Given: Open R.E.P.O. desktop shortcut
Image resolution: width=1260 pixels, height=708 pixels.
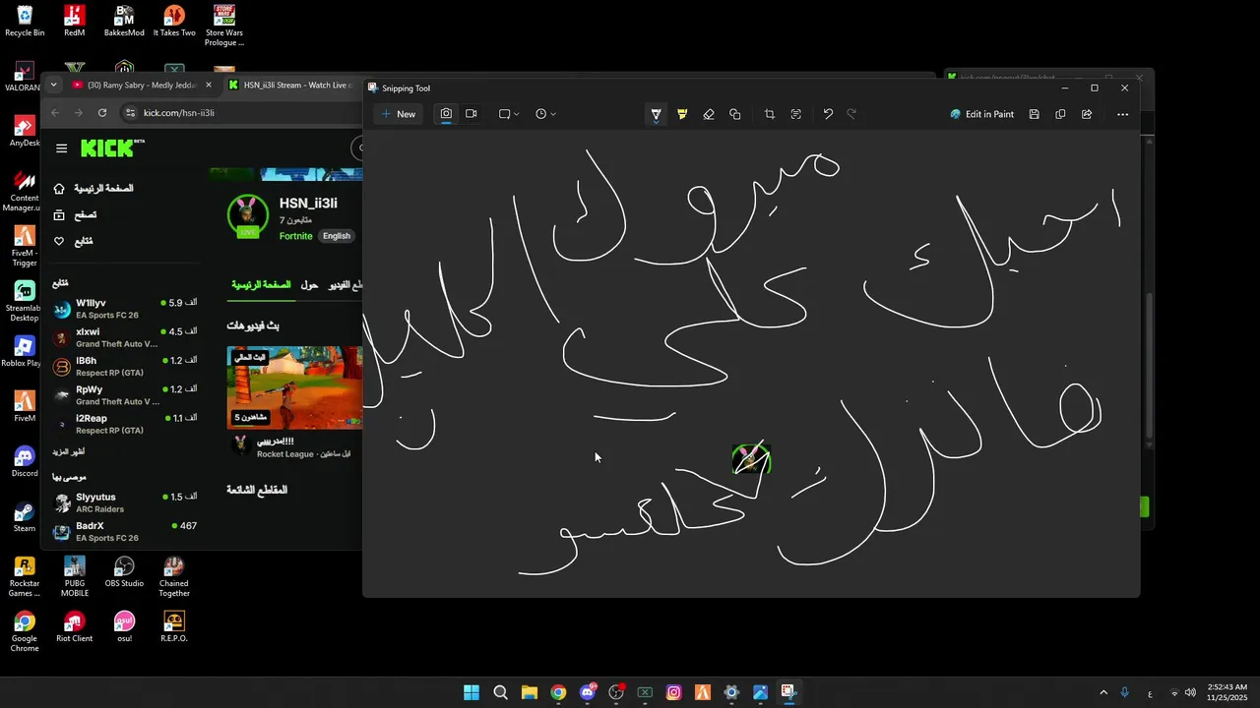Looking at the screenshot, I should pyautogui.click(x=174, y=627).
